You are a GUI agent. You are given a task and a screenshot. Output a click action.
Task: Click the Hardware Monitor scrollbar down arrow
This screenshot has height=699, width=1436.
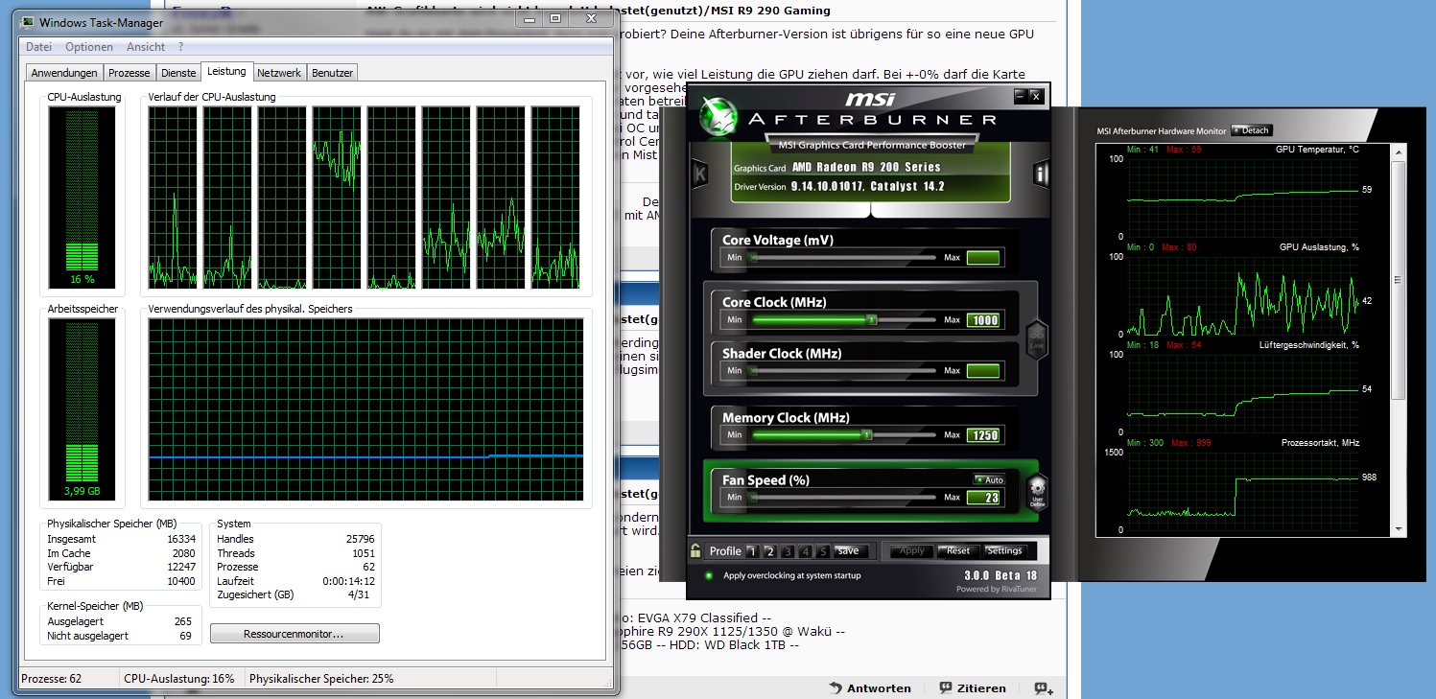(x=1400, y=529)
